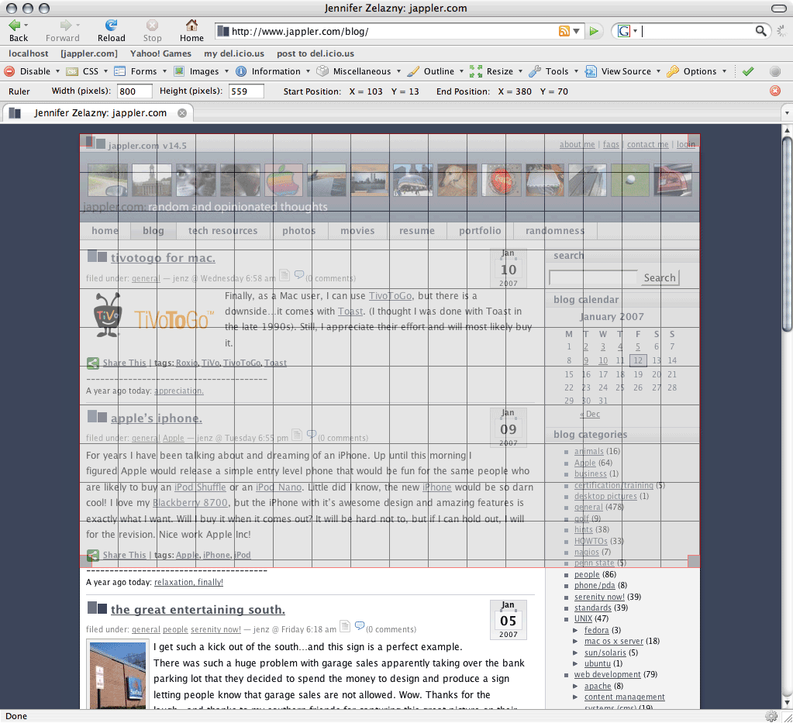Click the dog photo thumbnail in header

[457, 180]
